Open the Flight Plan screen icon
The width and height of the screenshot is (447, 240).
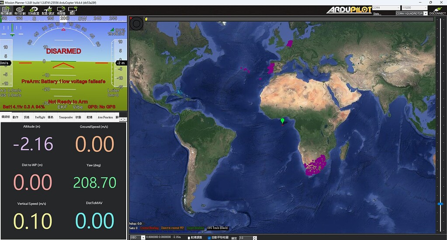[20, 10]
